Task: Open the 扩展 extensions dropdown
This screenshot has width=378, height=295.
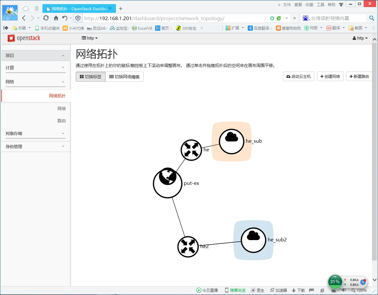Action: [x=235, y=28]
